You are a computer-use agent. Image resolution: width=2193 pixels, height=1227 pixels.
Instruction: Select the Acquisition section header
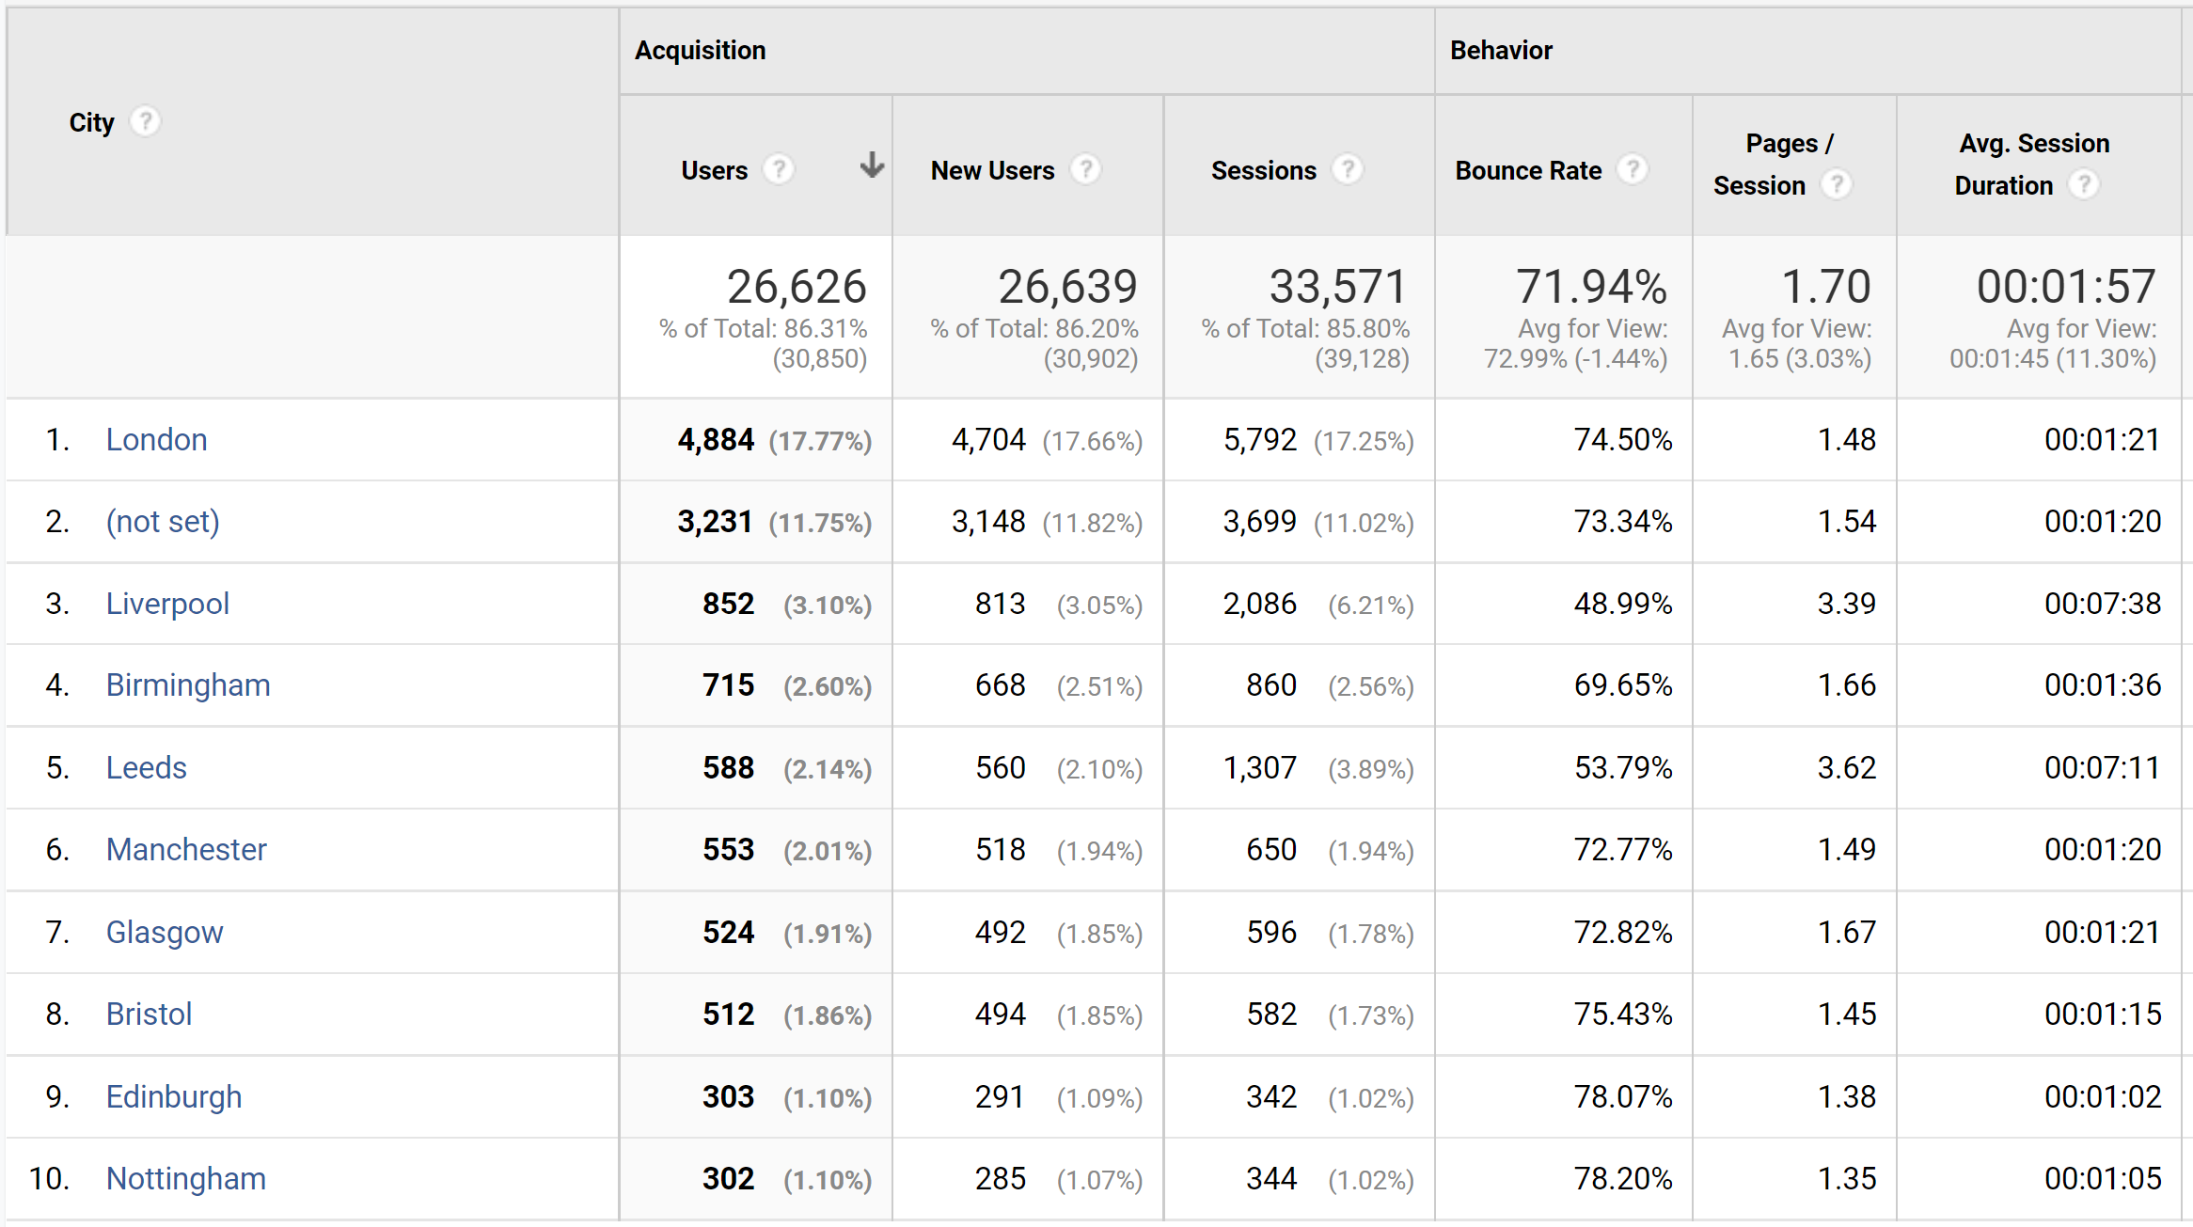coord(700,50)
